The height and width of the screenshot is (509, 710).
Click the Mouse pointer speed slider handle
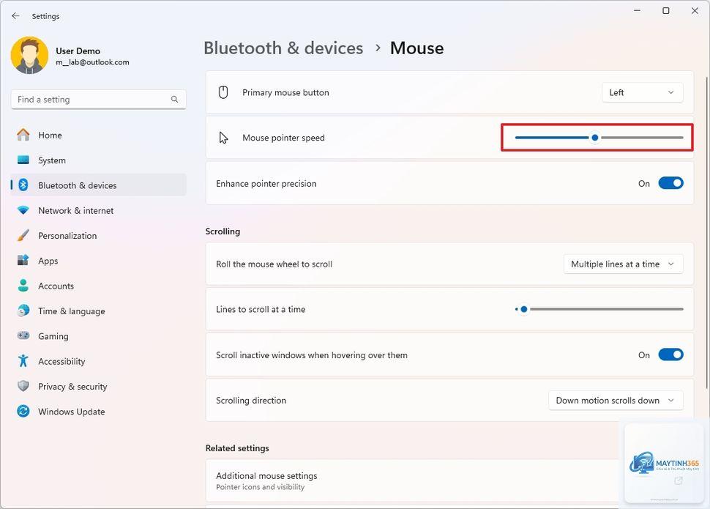[x=595, y=138]
